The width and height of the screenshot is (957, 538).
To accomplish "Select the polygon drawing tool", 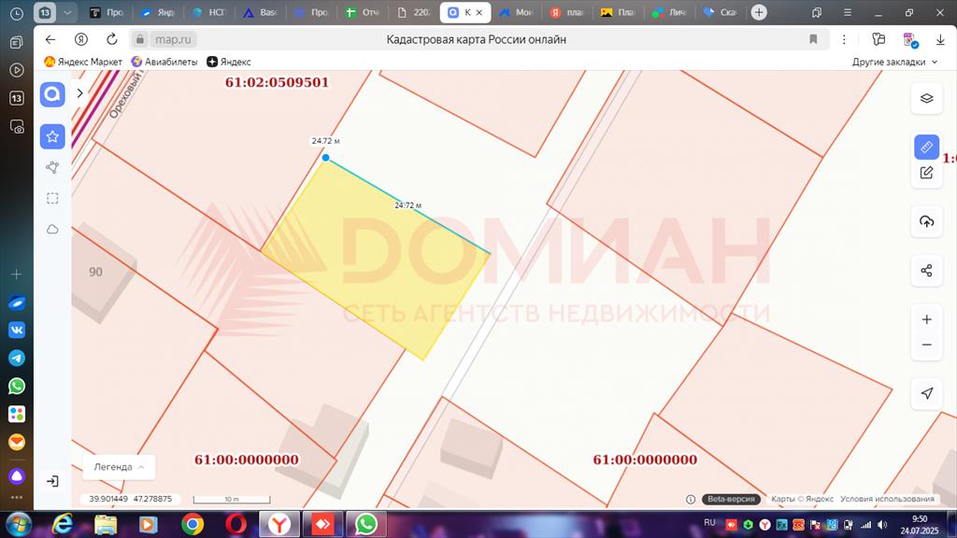I will pos(52,167).
